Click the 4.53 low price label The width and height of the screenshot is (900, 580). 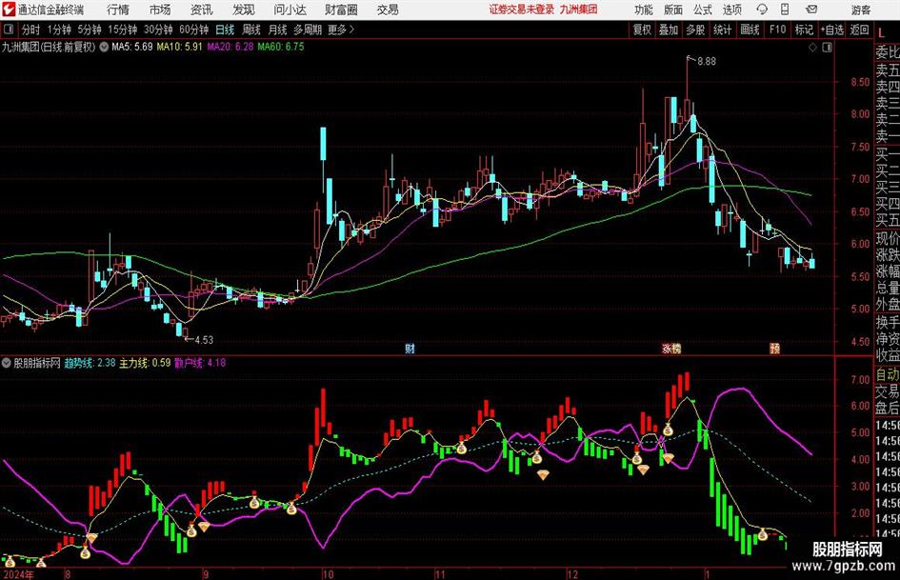click(x=204, y=340)
